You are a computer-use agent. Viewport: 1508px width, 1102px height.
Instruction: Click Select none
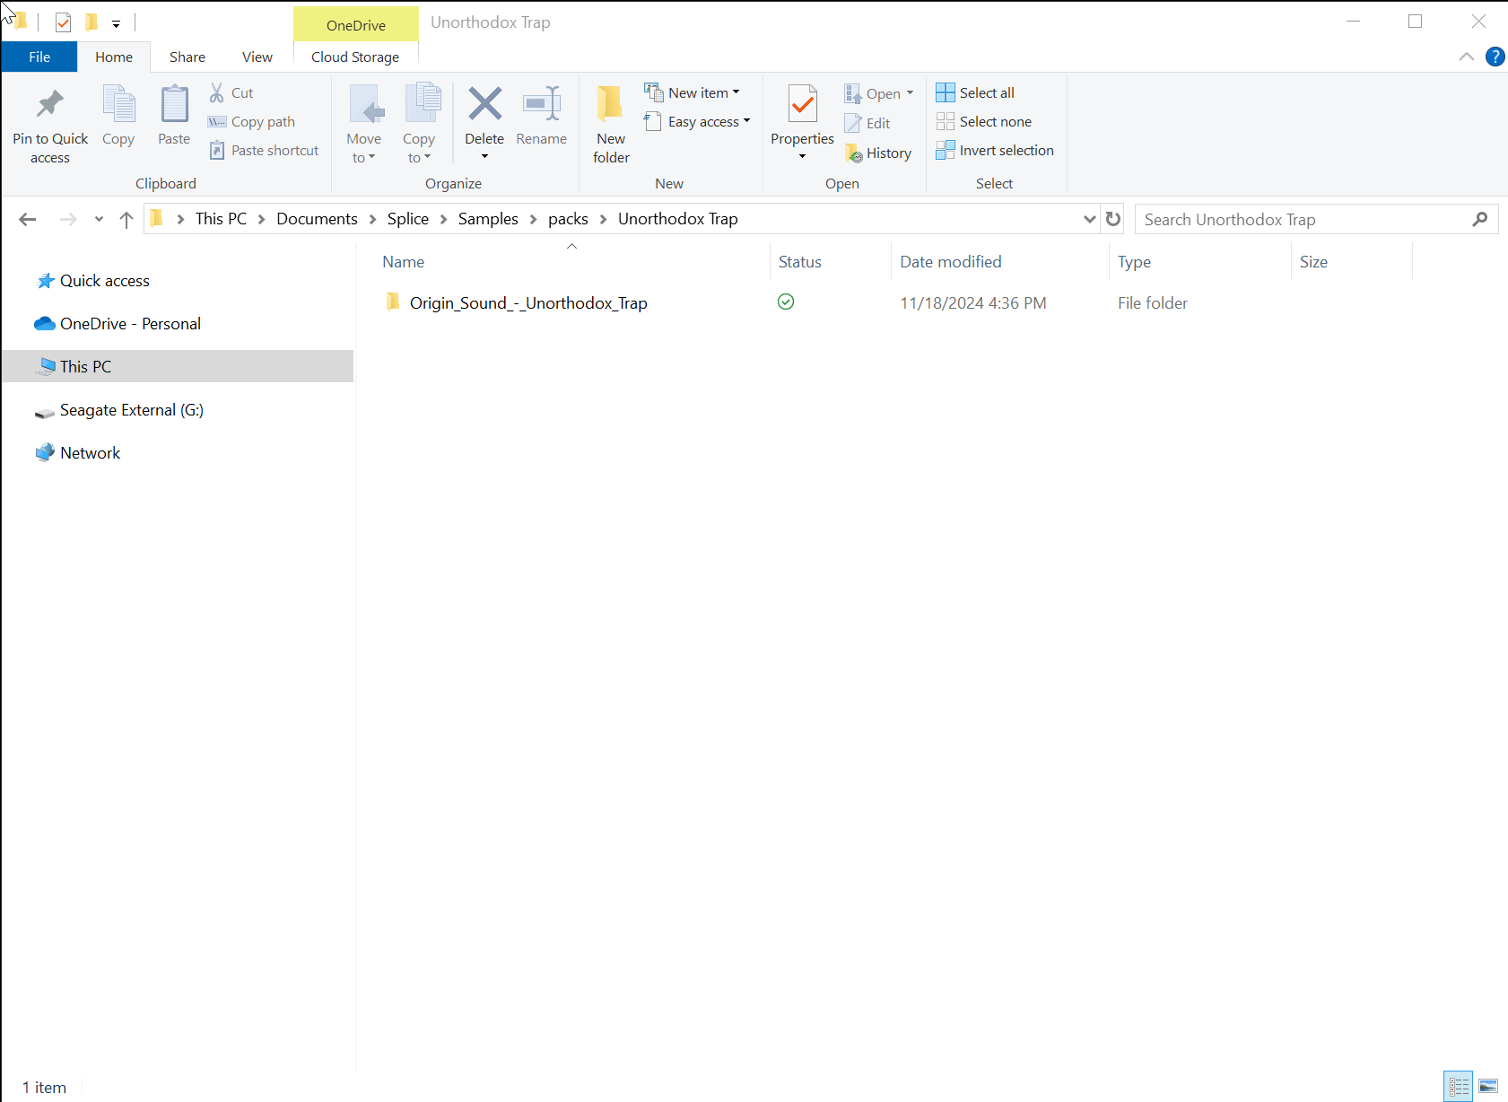click(983, 121)
